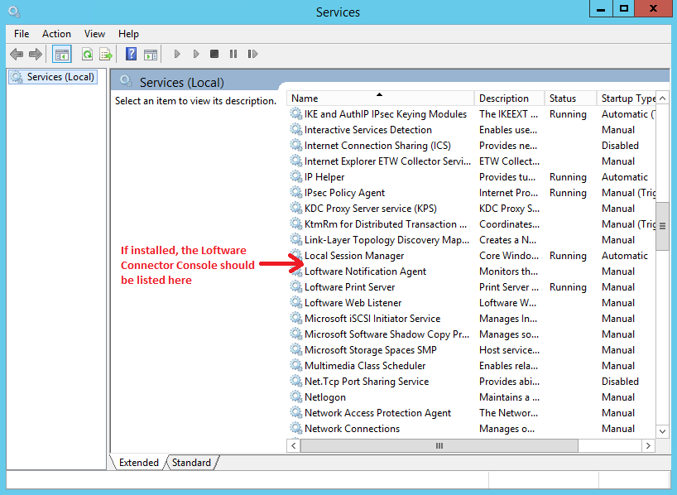The height and width of the screenshot is (495, 677).
Task: Export the services list
Action: click(x=105, y=54)
